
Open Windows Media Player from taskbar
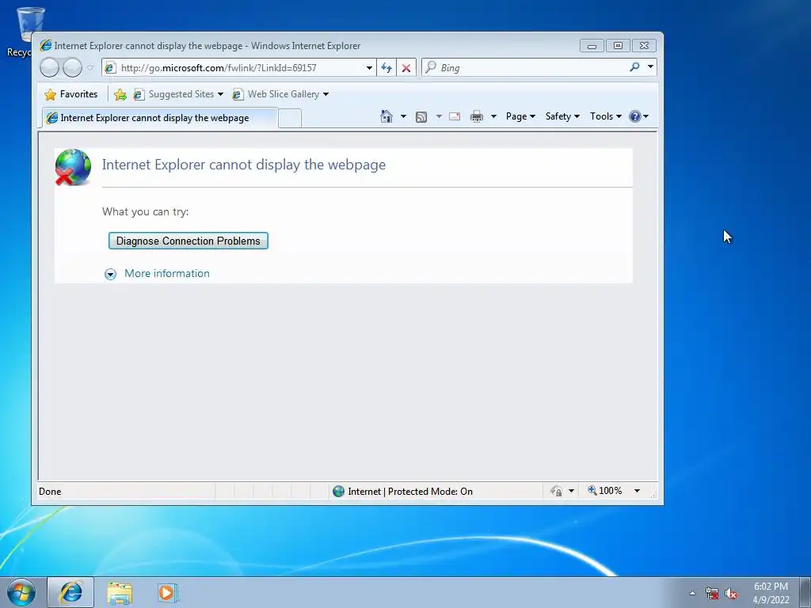click(168, 593)
